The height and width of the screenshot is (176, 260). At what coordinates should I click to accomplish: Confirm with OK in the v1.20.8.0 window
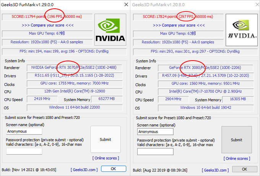click(x=245, y=169)
